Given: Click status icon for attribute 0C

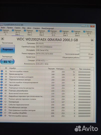Looking at the screenshot, I should [x=1, y=93].
